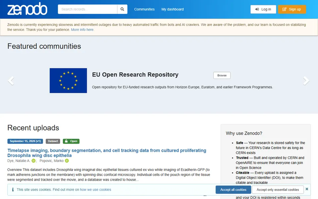Go to previous featured community arrow

point(11,81)
